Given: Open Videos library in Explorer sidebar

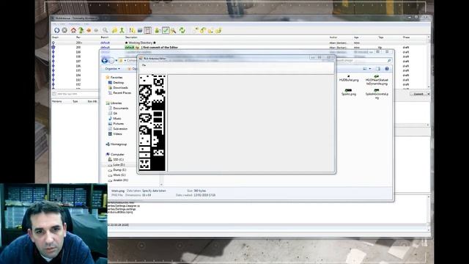Looking at the screenshot, I should tap(117, 133).
